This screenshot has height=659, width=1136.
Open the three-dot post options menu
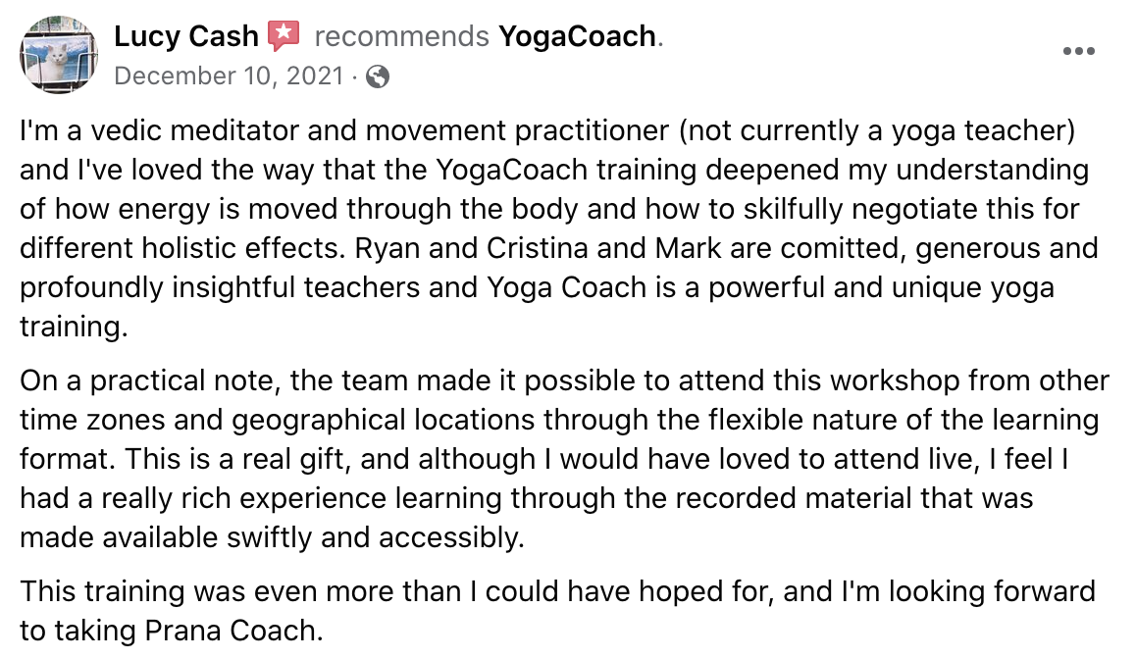click(1078, 51)
